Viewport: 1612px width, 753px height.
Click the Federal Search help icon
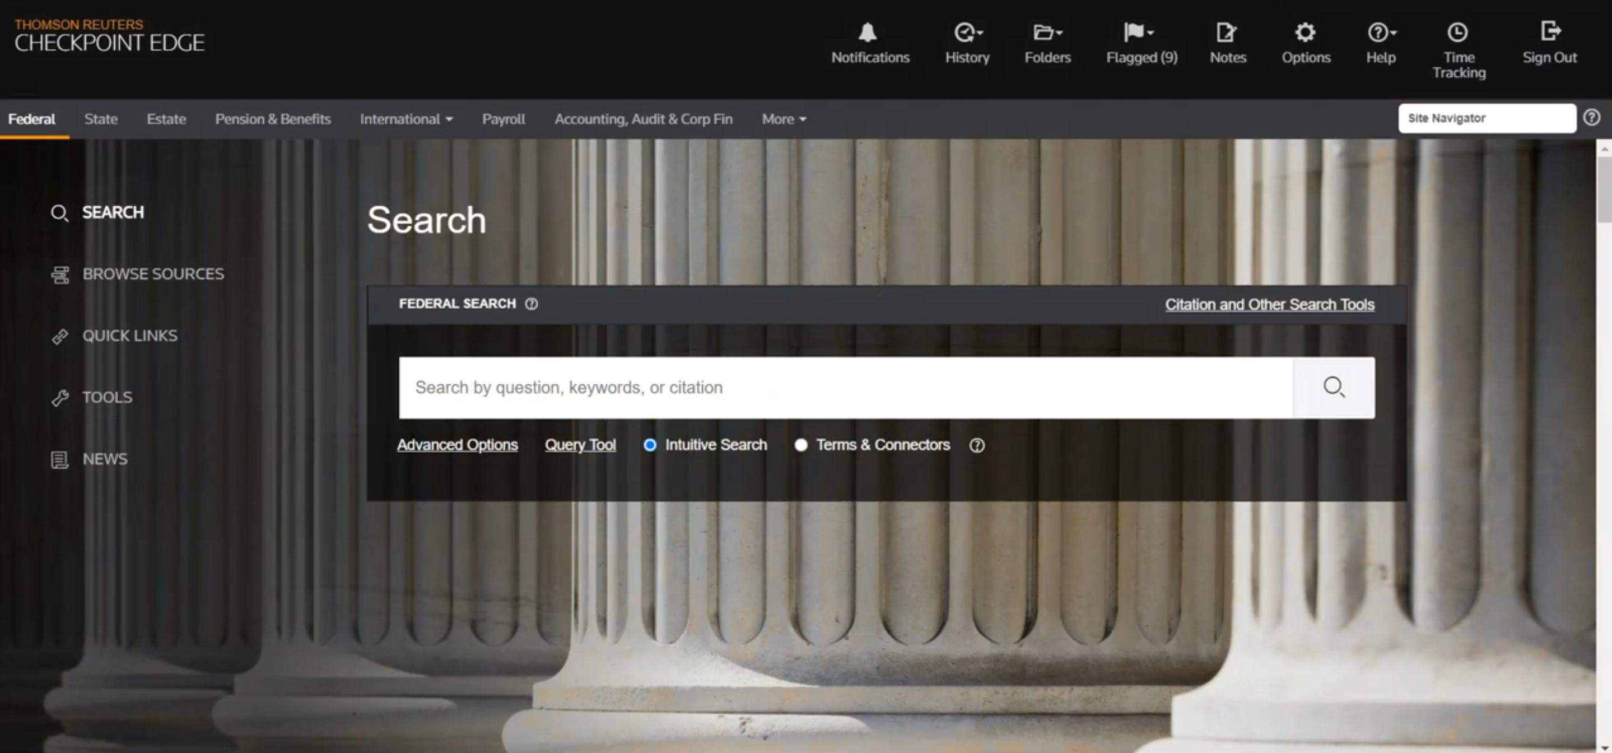pos(532,304)
